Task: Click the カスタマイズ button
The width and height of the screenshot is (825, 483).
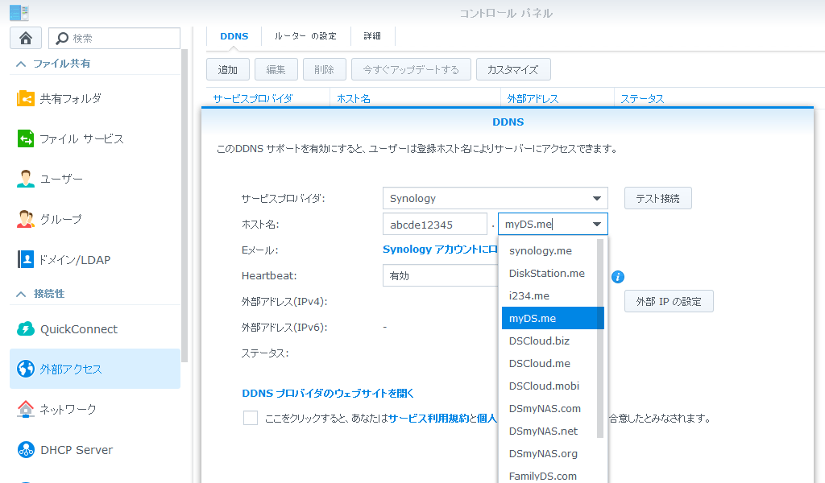Action: coord(513,69)
